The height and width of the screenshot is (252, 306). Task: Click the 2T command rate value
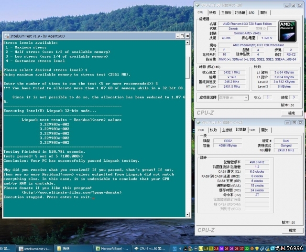(257, 195)
